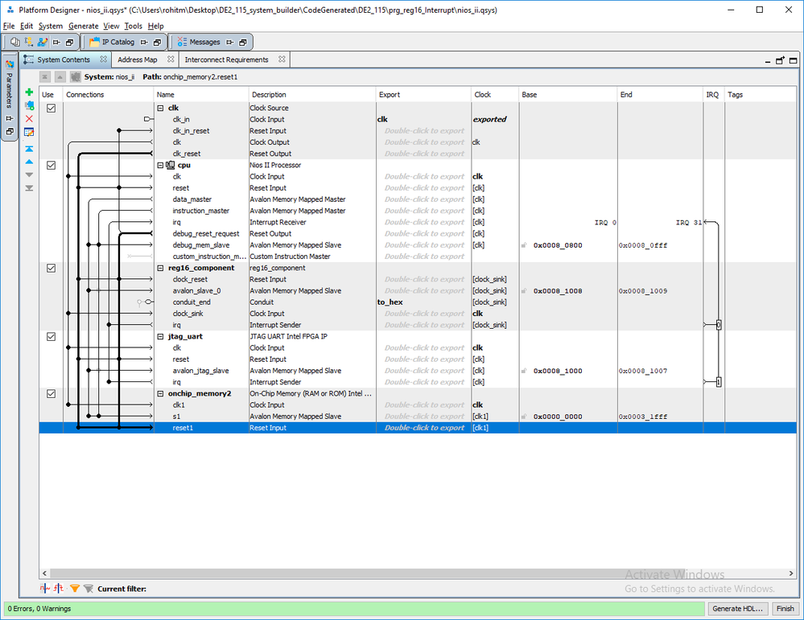Click the orange filter funnel icon

point(75,589)
